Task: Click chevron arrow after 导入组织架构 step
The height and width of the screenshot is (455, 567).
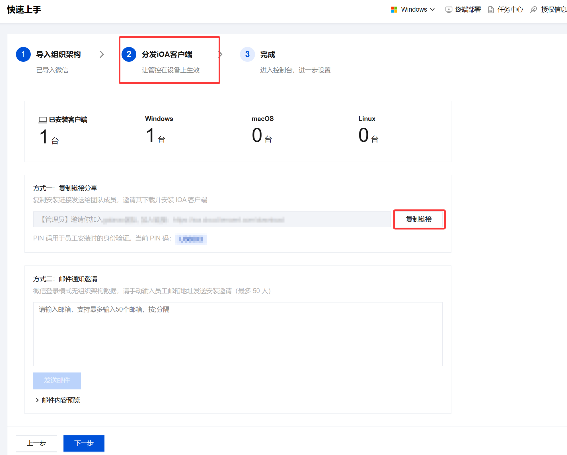Action: (x=102, y=54)
